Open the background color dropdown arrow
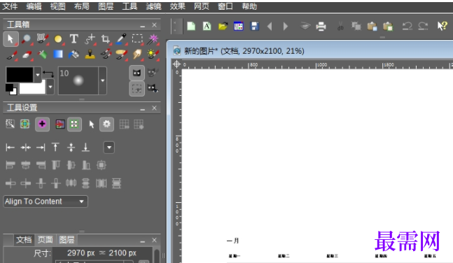Screen dimensions: 453x263 pyautogui.click(x=50, y=87)
